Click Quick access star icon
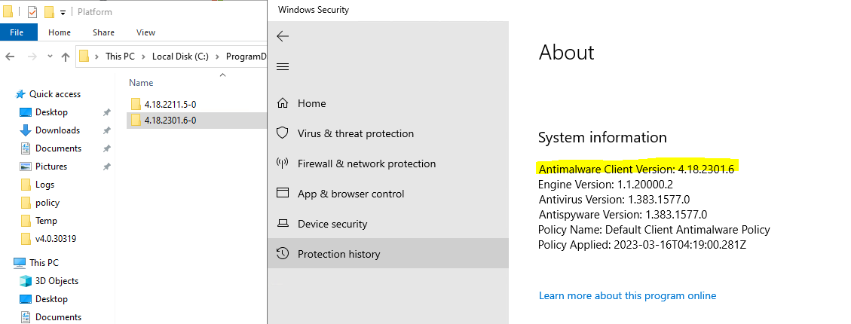This screenshot has width=851, height=324. [x=20, y=94]
